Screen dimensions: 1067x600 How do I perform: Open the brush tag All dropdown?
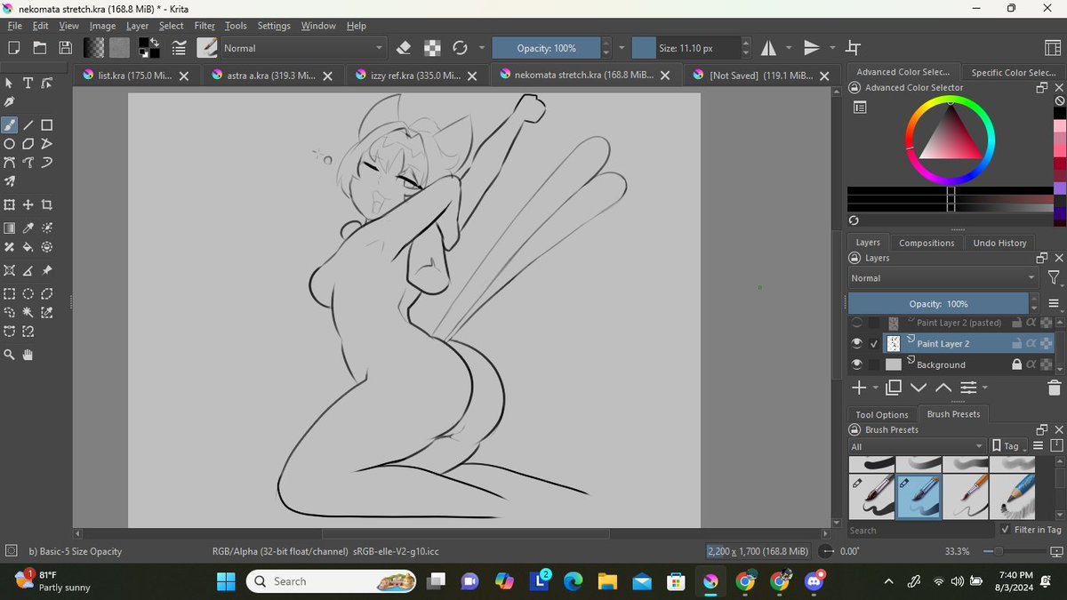coord(918,446)
